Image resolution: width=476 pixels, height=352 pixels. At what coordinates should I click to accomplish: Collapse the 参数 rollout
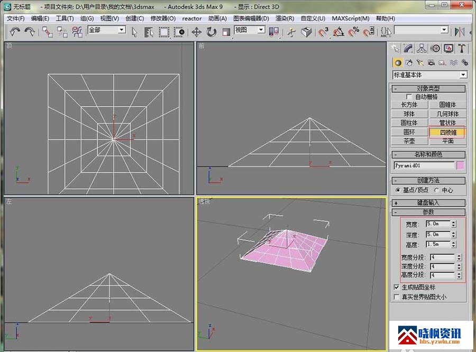point(428,212)
